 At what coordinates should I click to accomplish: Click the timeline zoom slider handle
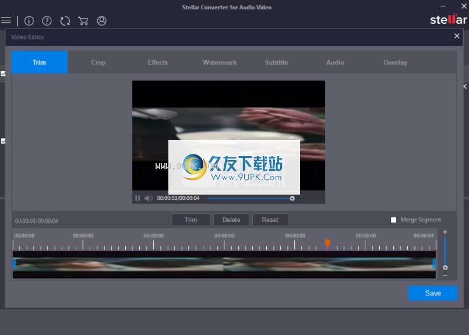(445, 267)
